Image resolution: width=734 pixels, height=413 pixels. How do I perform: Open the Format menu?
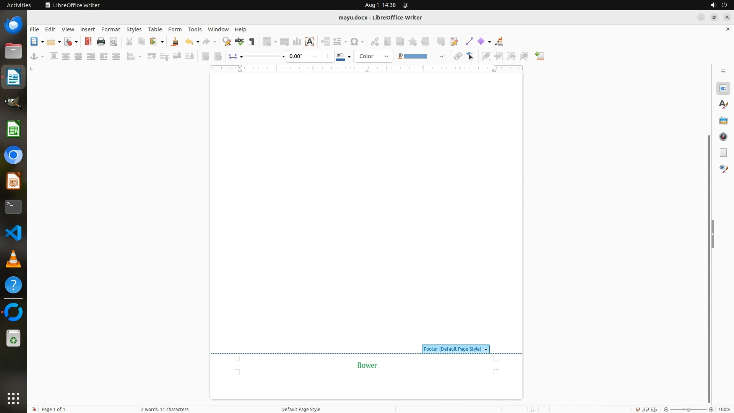(x=110, y=29)
